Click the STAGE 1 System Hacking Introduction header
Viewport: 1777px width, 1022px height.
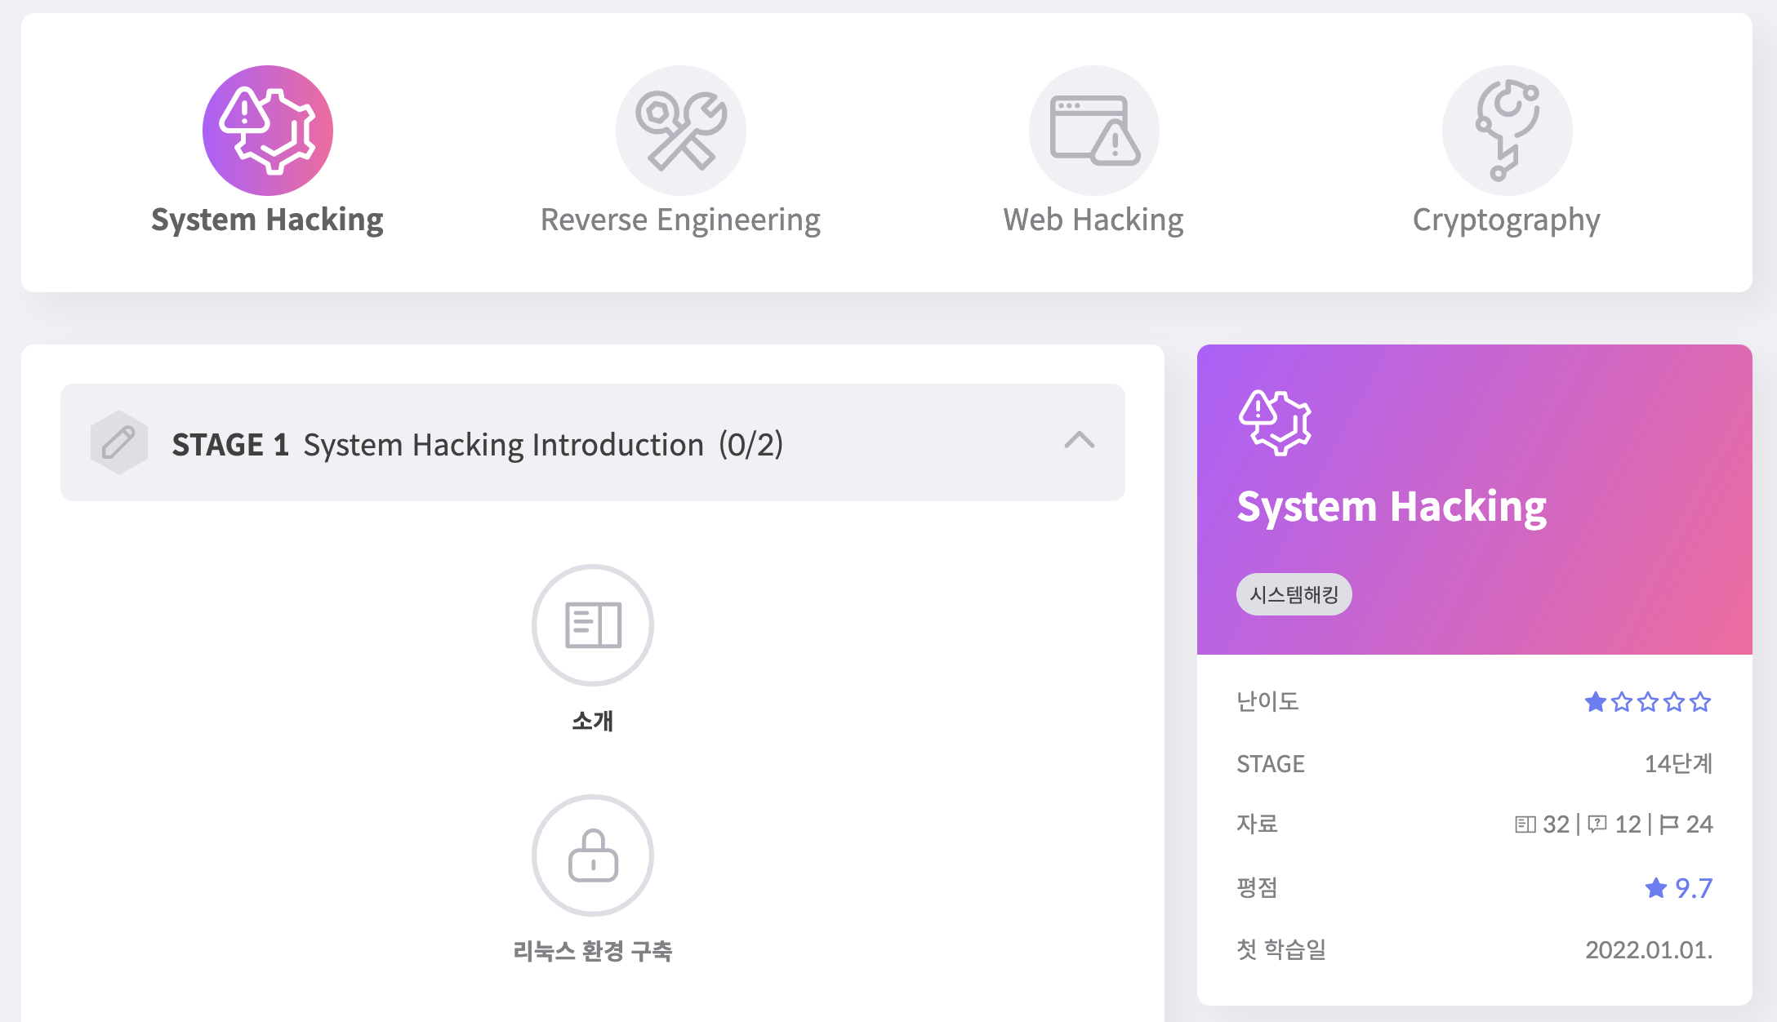(477, 445)
